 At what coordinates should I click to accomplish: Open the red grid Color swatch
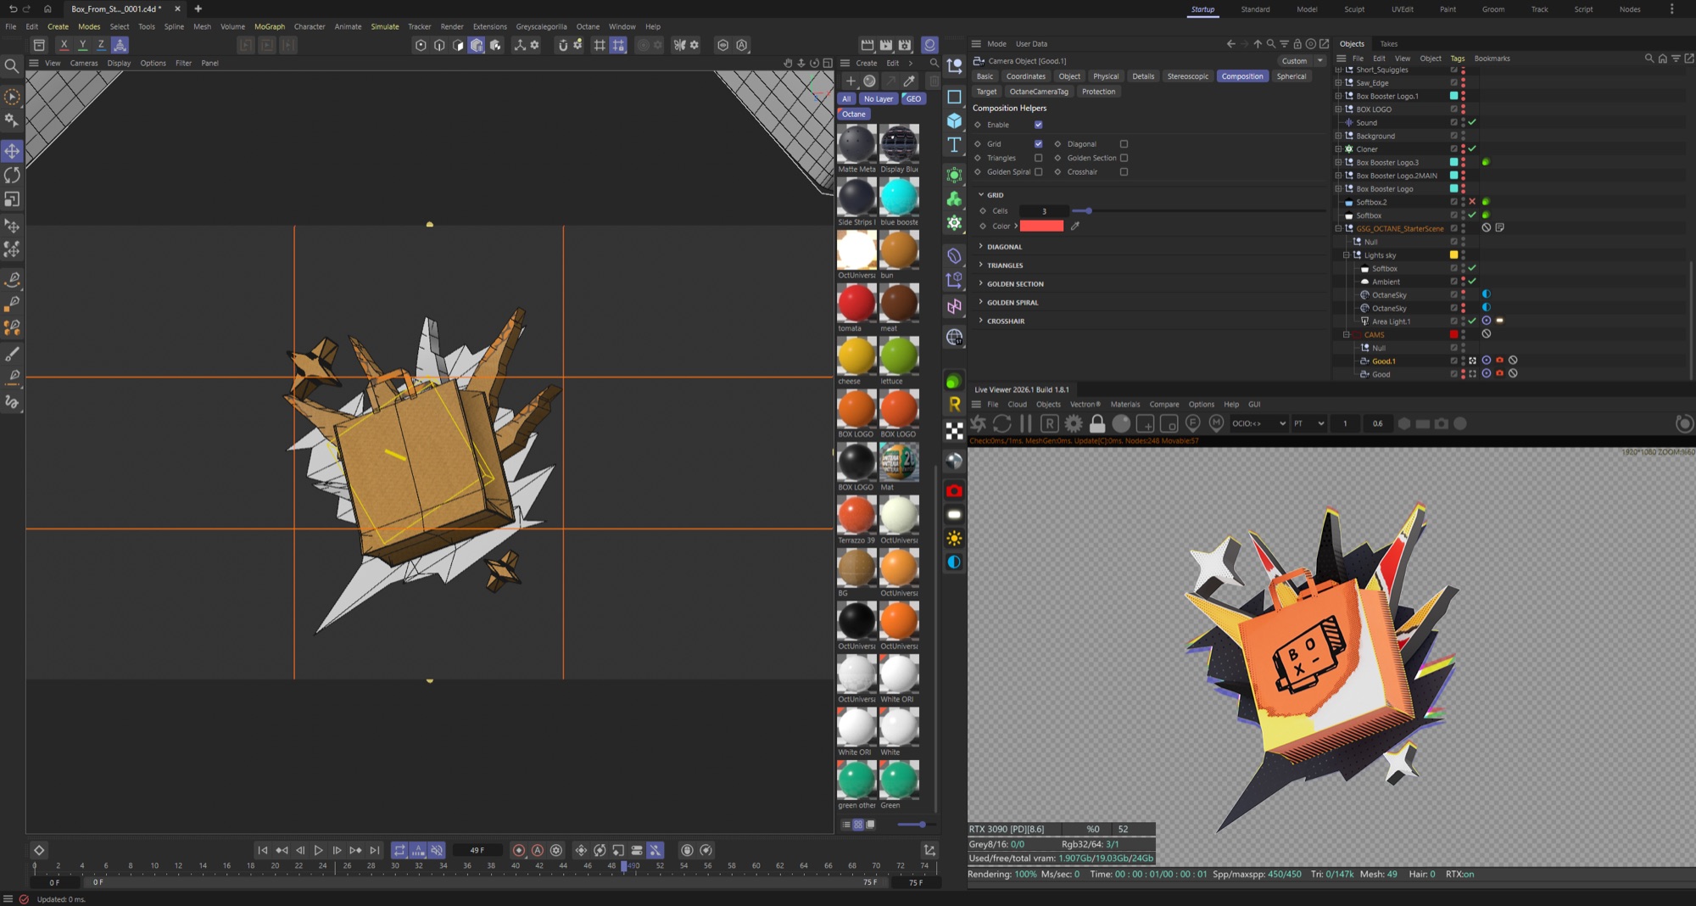click(x=1041, y=226)
